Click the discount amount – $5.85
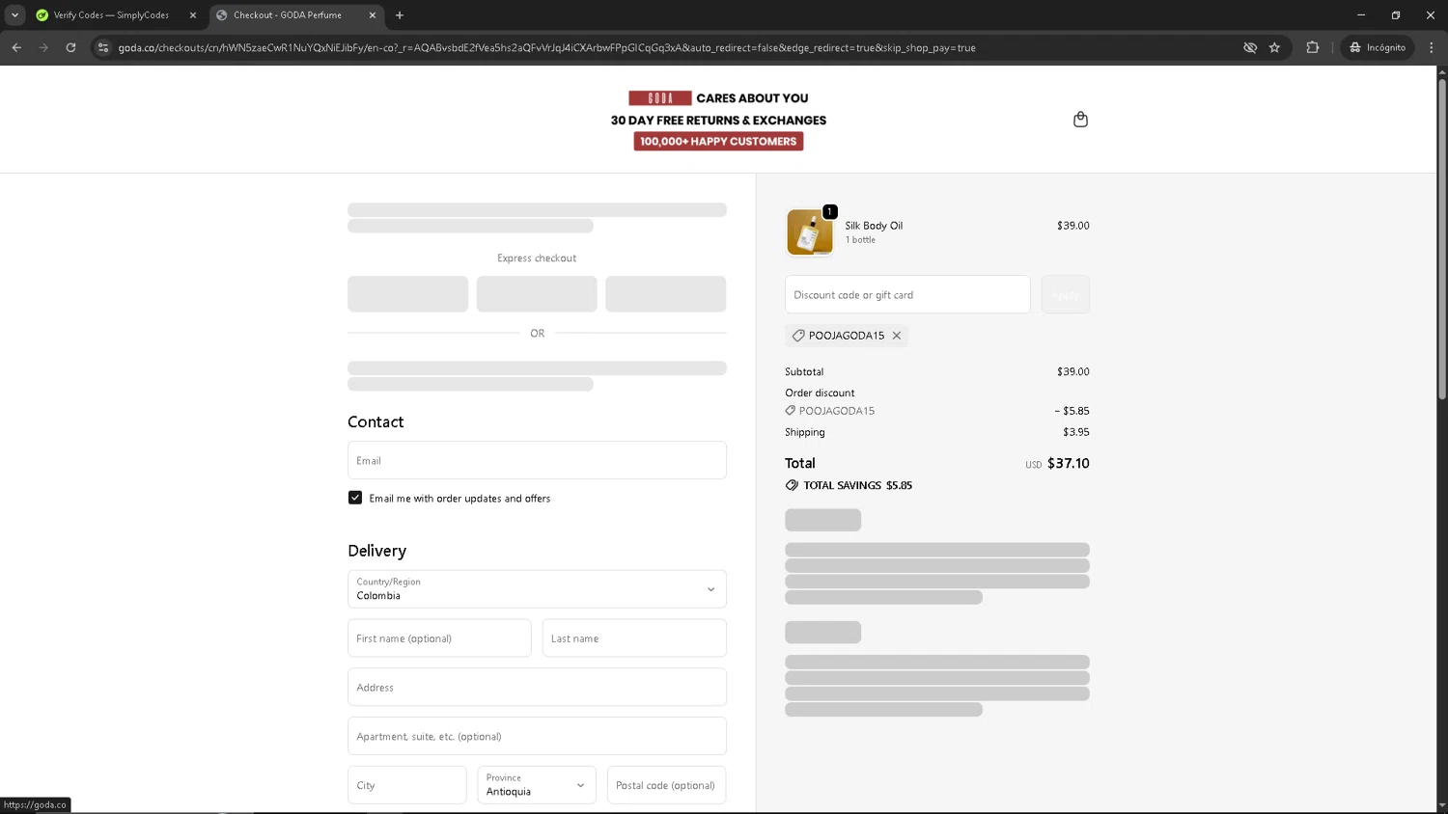Viewport: 1448px width, 814px height. tap(1072, 411)
